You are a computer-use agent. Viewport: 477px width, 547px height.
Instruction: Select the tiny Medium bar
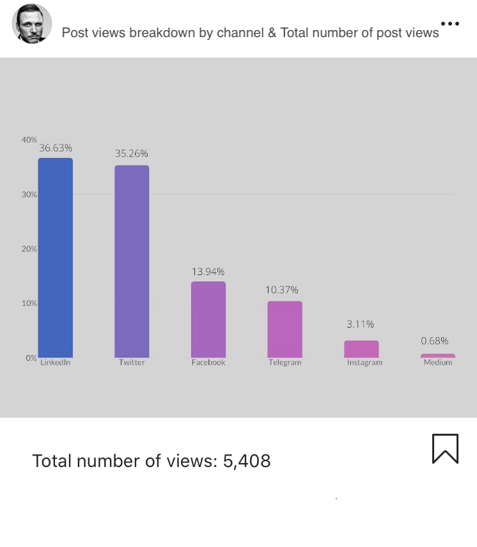coord(438,356)
